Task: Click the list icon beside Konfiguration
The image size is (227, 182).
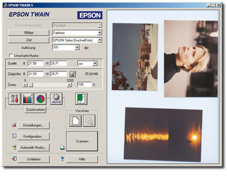Action: [14, 136]
